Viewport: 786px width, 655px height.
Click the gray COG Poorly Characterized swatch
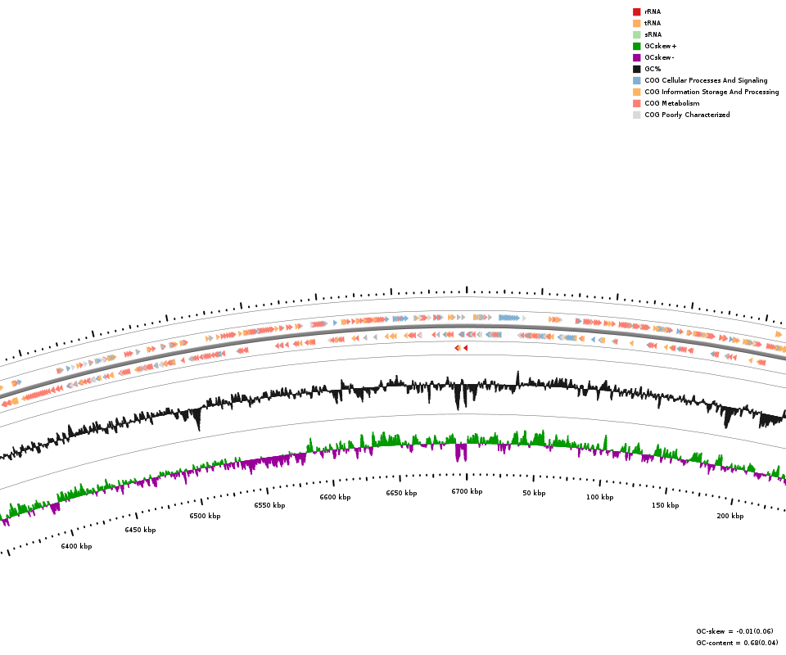click(x=636, y=115)
